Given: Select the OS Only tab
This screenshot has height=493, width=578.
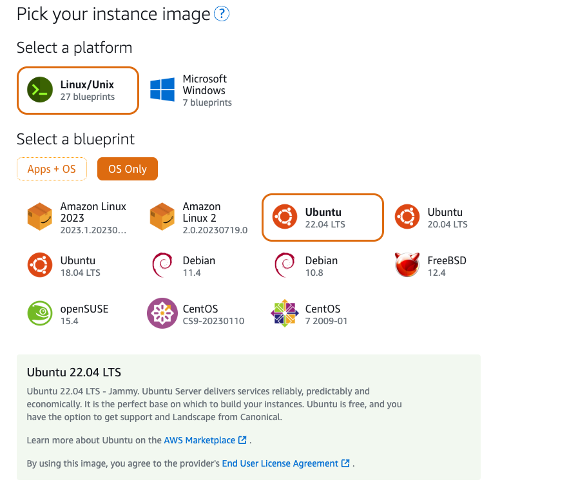Looking at the screenshot, I should tap(128, 169).
